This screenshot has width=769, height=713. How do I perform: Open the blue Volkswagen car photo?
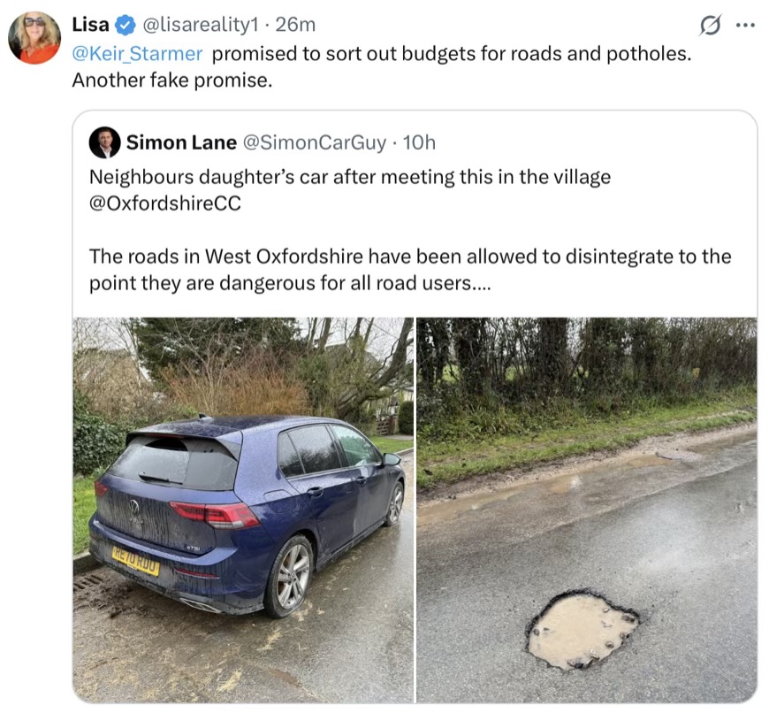(x=243, y=509)
